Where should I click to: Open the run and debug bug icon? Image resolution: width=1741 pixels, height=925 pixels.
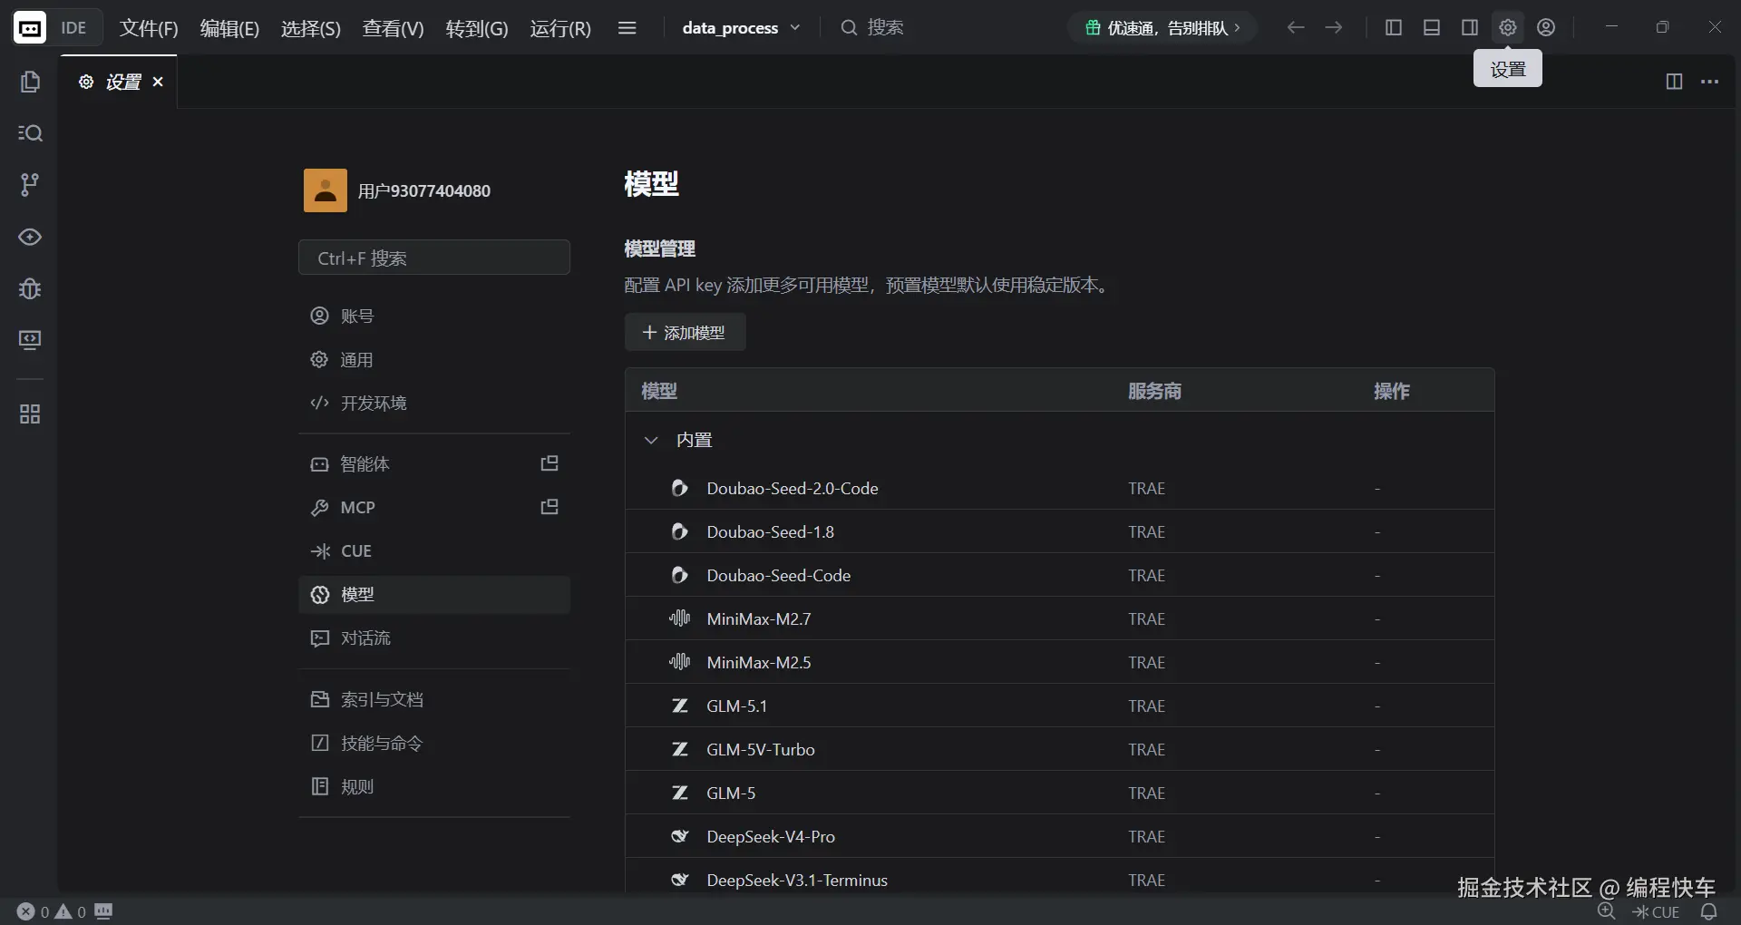[x=30, y=288]
